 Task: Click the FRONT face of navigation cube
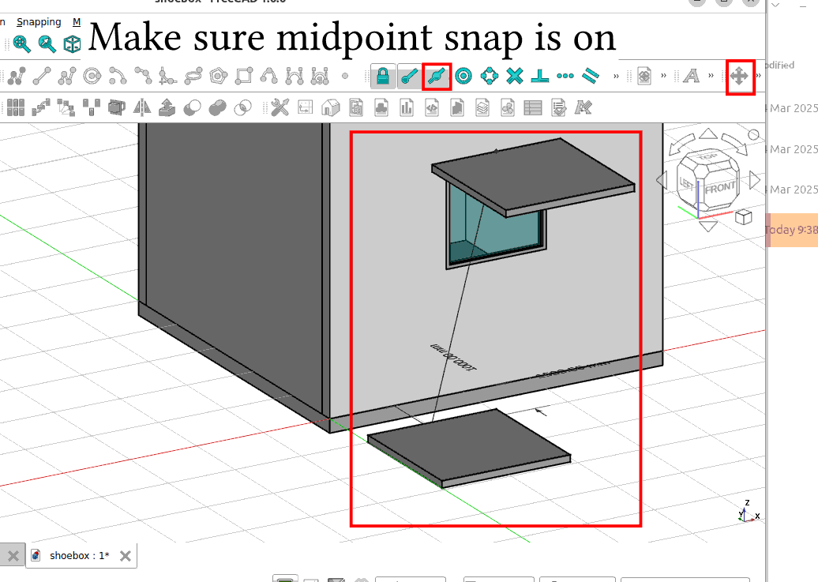719,188
